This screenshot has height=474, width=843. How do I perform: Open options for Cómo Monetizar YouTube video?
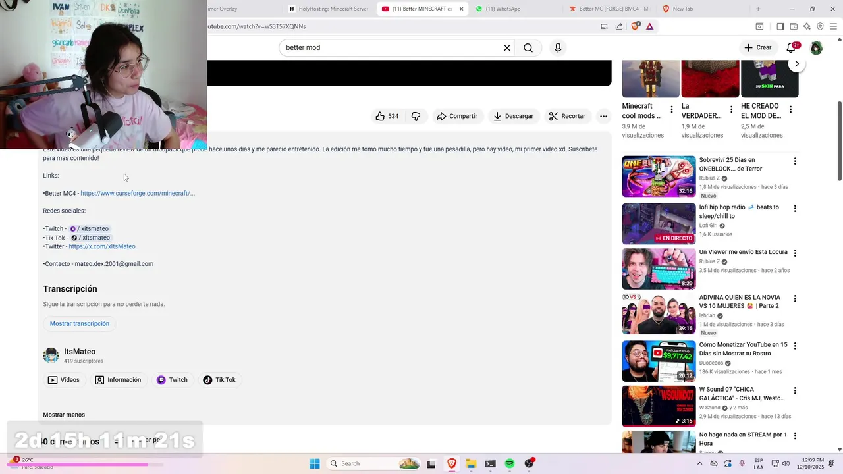(x=795, y=346)
